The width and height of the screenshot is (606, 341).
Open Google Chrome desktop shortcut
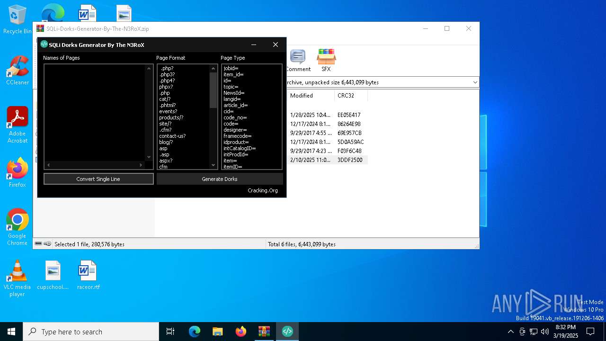[x=18, y=227]
